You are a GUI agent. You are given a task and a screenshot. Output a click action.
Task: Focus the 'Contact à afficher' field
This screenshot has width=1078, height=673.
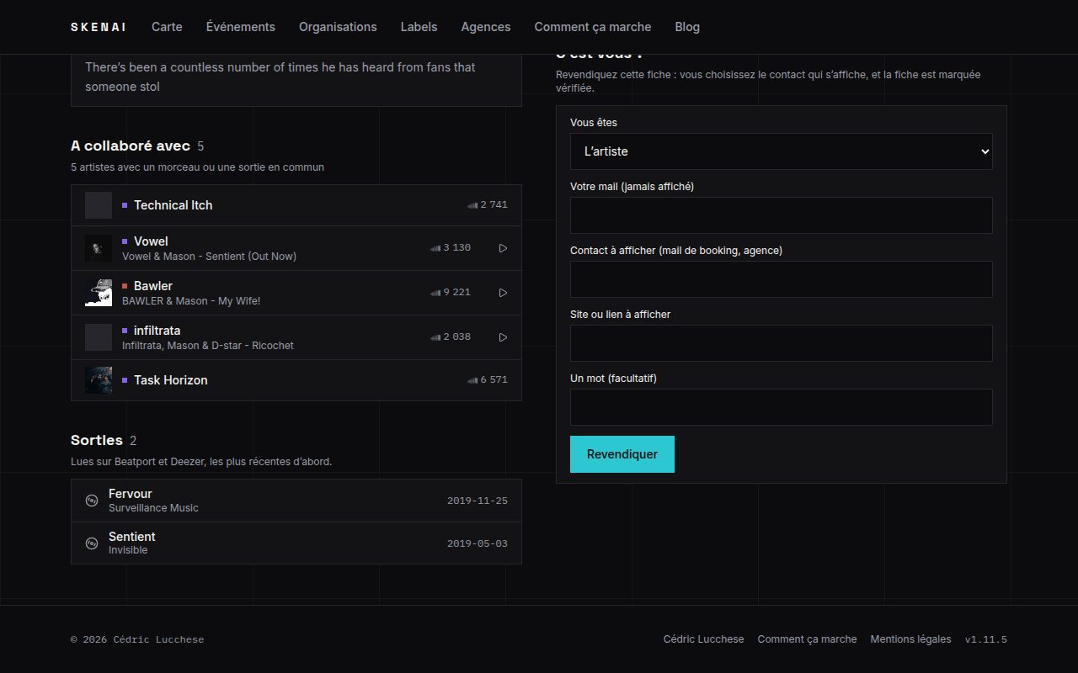[782, 279]
